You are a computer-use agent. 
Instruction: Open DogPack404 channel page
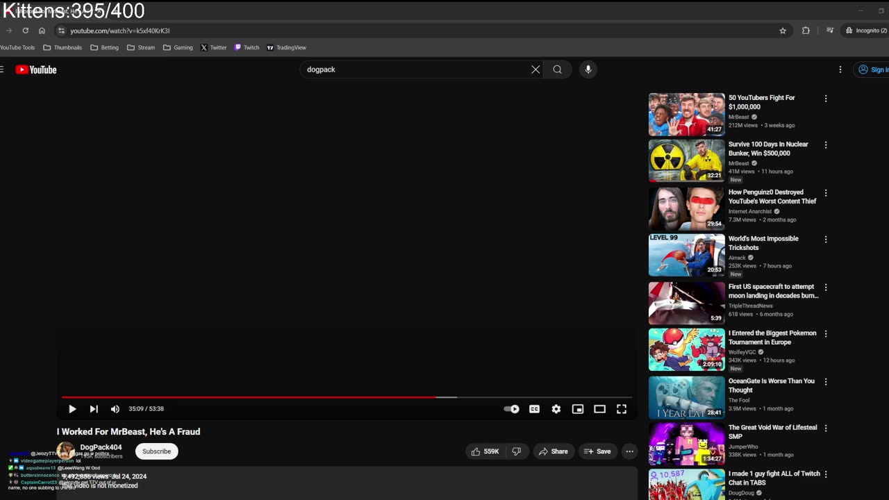pyautogui.click(x=101, y=447)
